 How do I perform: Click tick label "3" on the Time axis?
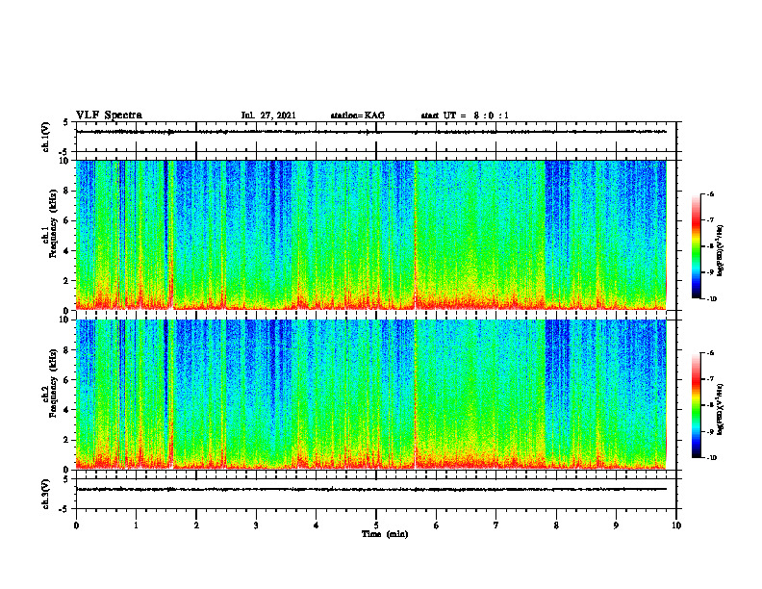(256, 525)
